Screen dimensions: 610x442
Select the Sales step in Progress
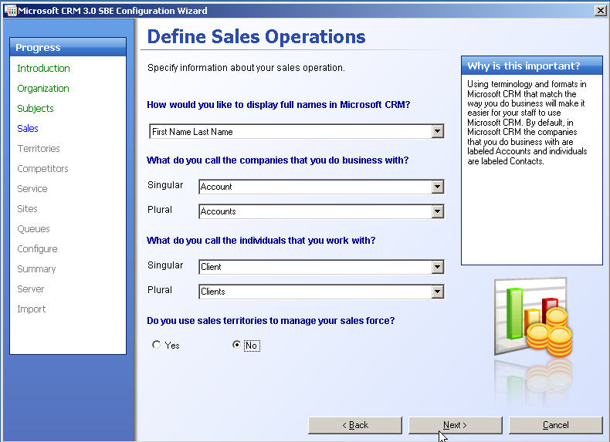28,129
